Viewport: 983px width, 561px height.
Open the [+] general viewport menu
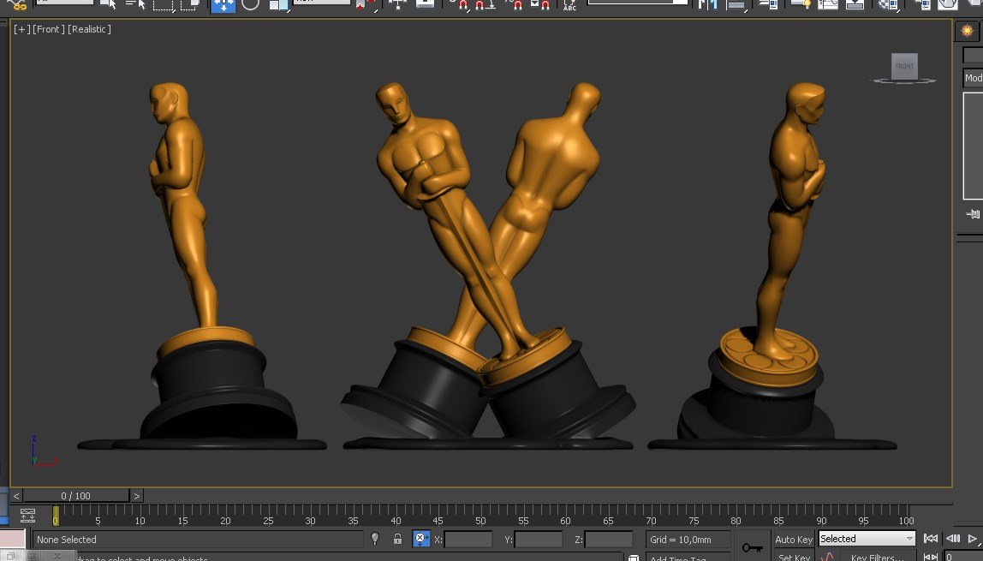click(21, 29)
